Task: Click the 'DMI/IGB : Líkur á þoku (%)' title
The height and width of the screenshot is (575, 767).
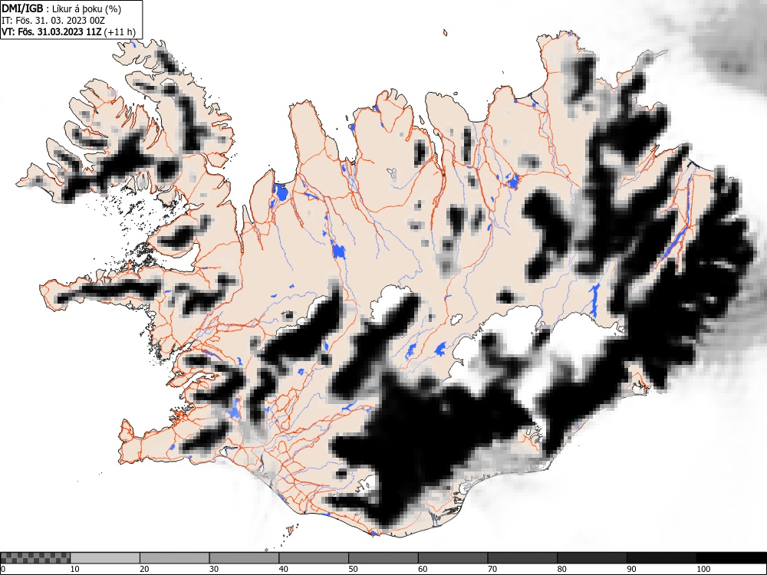Action: tap(61, 8)
